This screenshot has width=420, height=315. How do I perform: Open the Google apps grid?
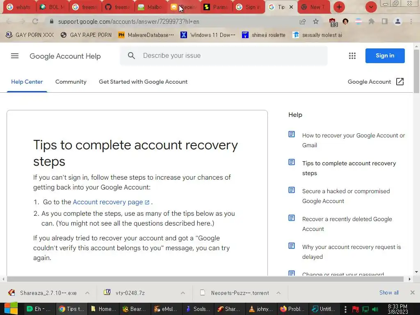(x=352, y=56)
